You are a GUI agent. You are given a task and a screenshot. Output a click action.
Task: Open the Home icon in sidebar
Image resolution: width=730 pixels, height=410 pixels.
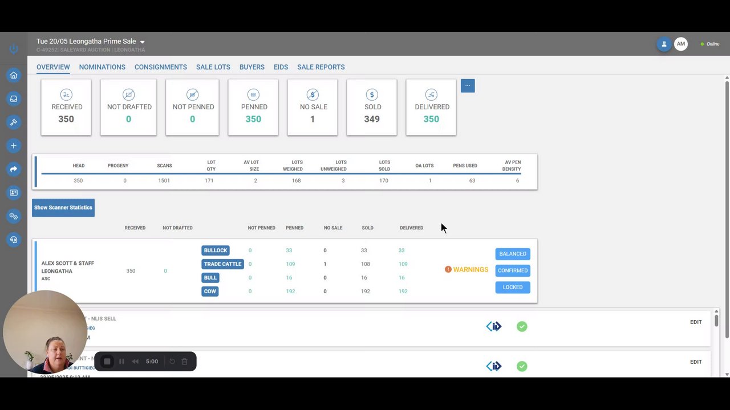(14, 75)
